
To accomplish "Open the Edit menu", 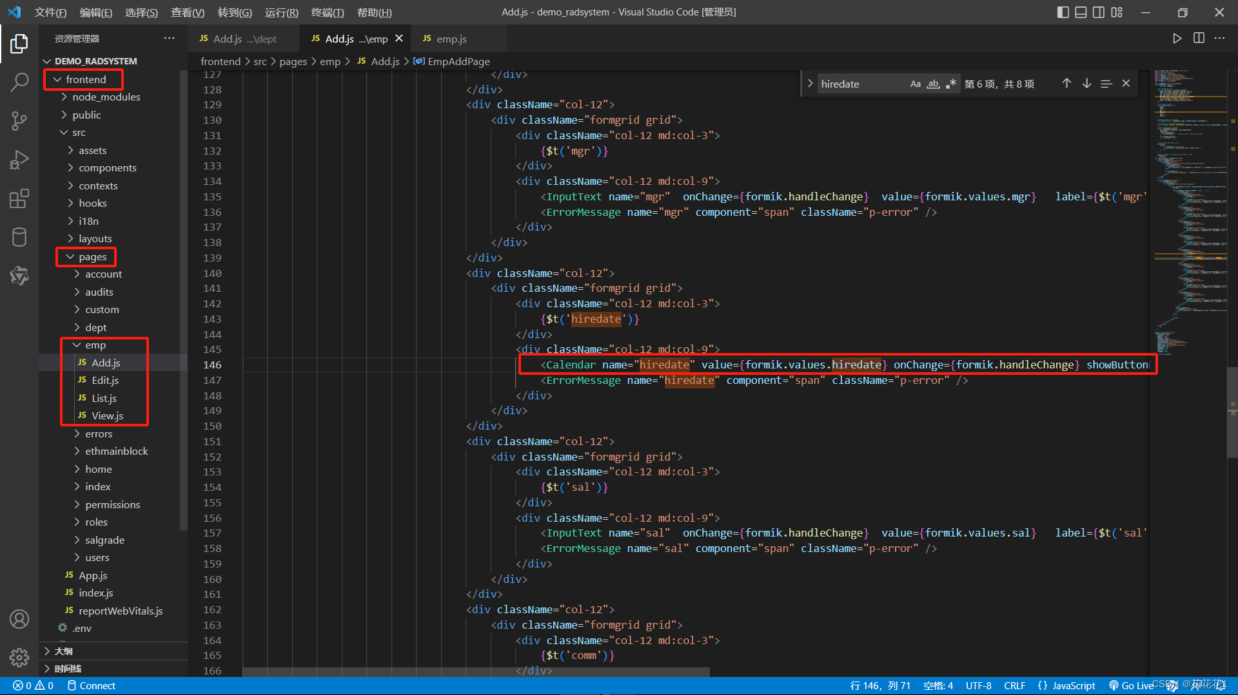I will tap(95, 12).
